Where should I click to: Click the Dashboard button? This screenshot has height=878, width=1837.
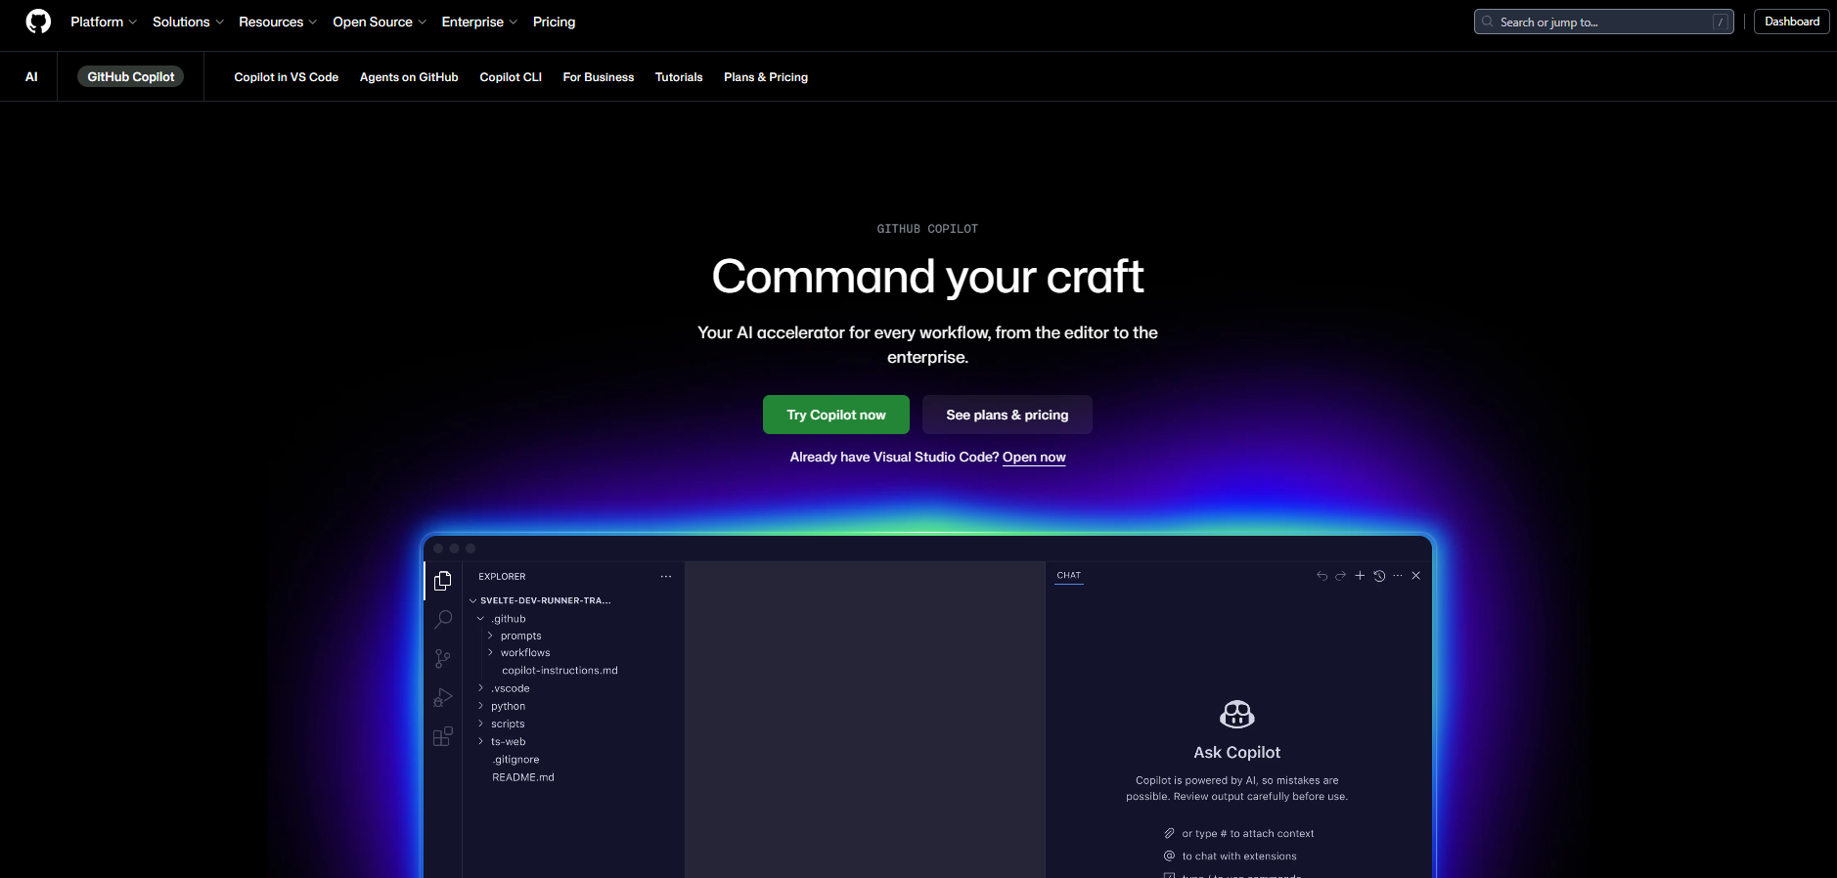click(1792, 22)
